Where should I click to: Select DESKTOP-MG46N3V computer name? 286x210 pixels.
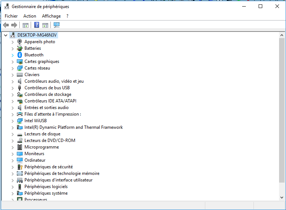(37, 35)
